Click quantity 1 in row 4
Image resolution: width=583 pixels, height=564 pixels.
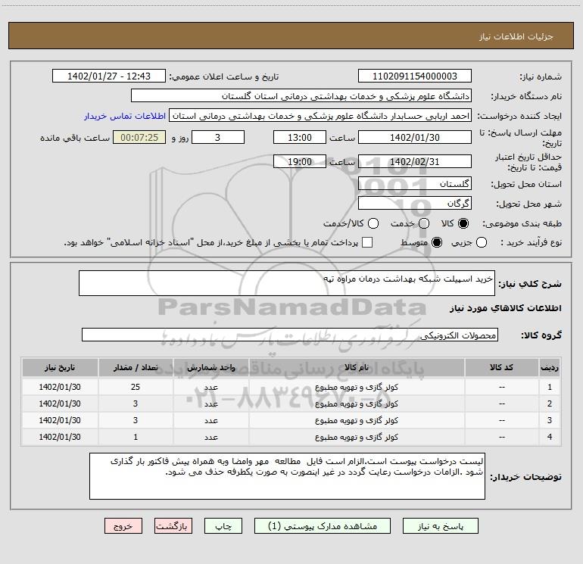136,438
